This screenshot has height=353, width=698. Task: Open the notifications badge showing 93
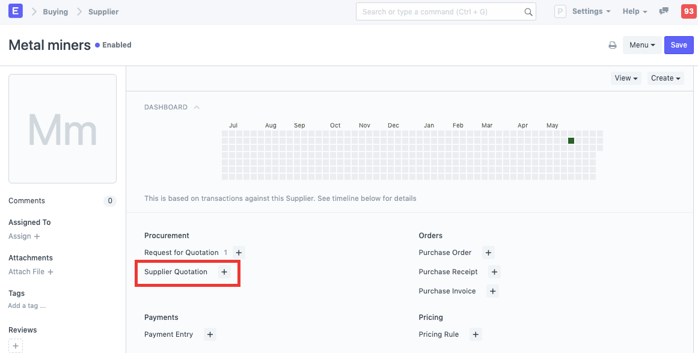(x=688, y=11)
